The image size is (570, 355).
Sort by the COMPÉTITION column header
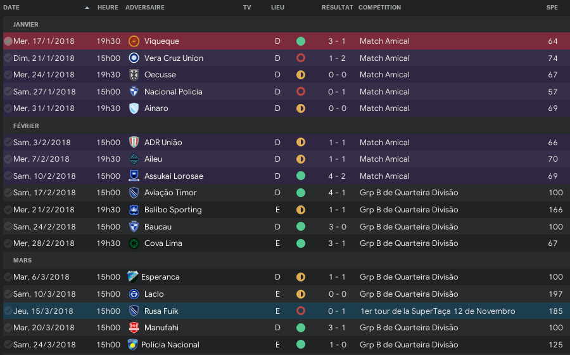(379, 7)
